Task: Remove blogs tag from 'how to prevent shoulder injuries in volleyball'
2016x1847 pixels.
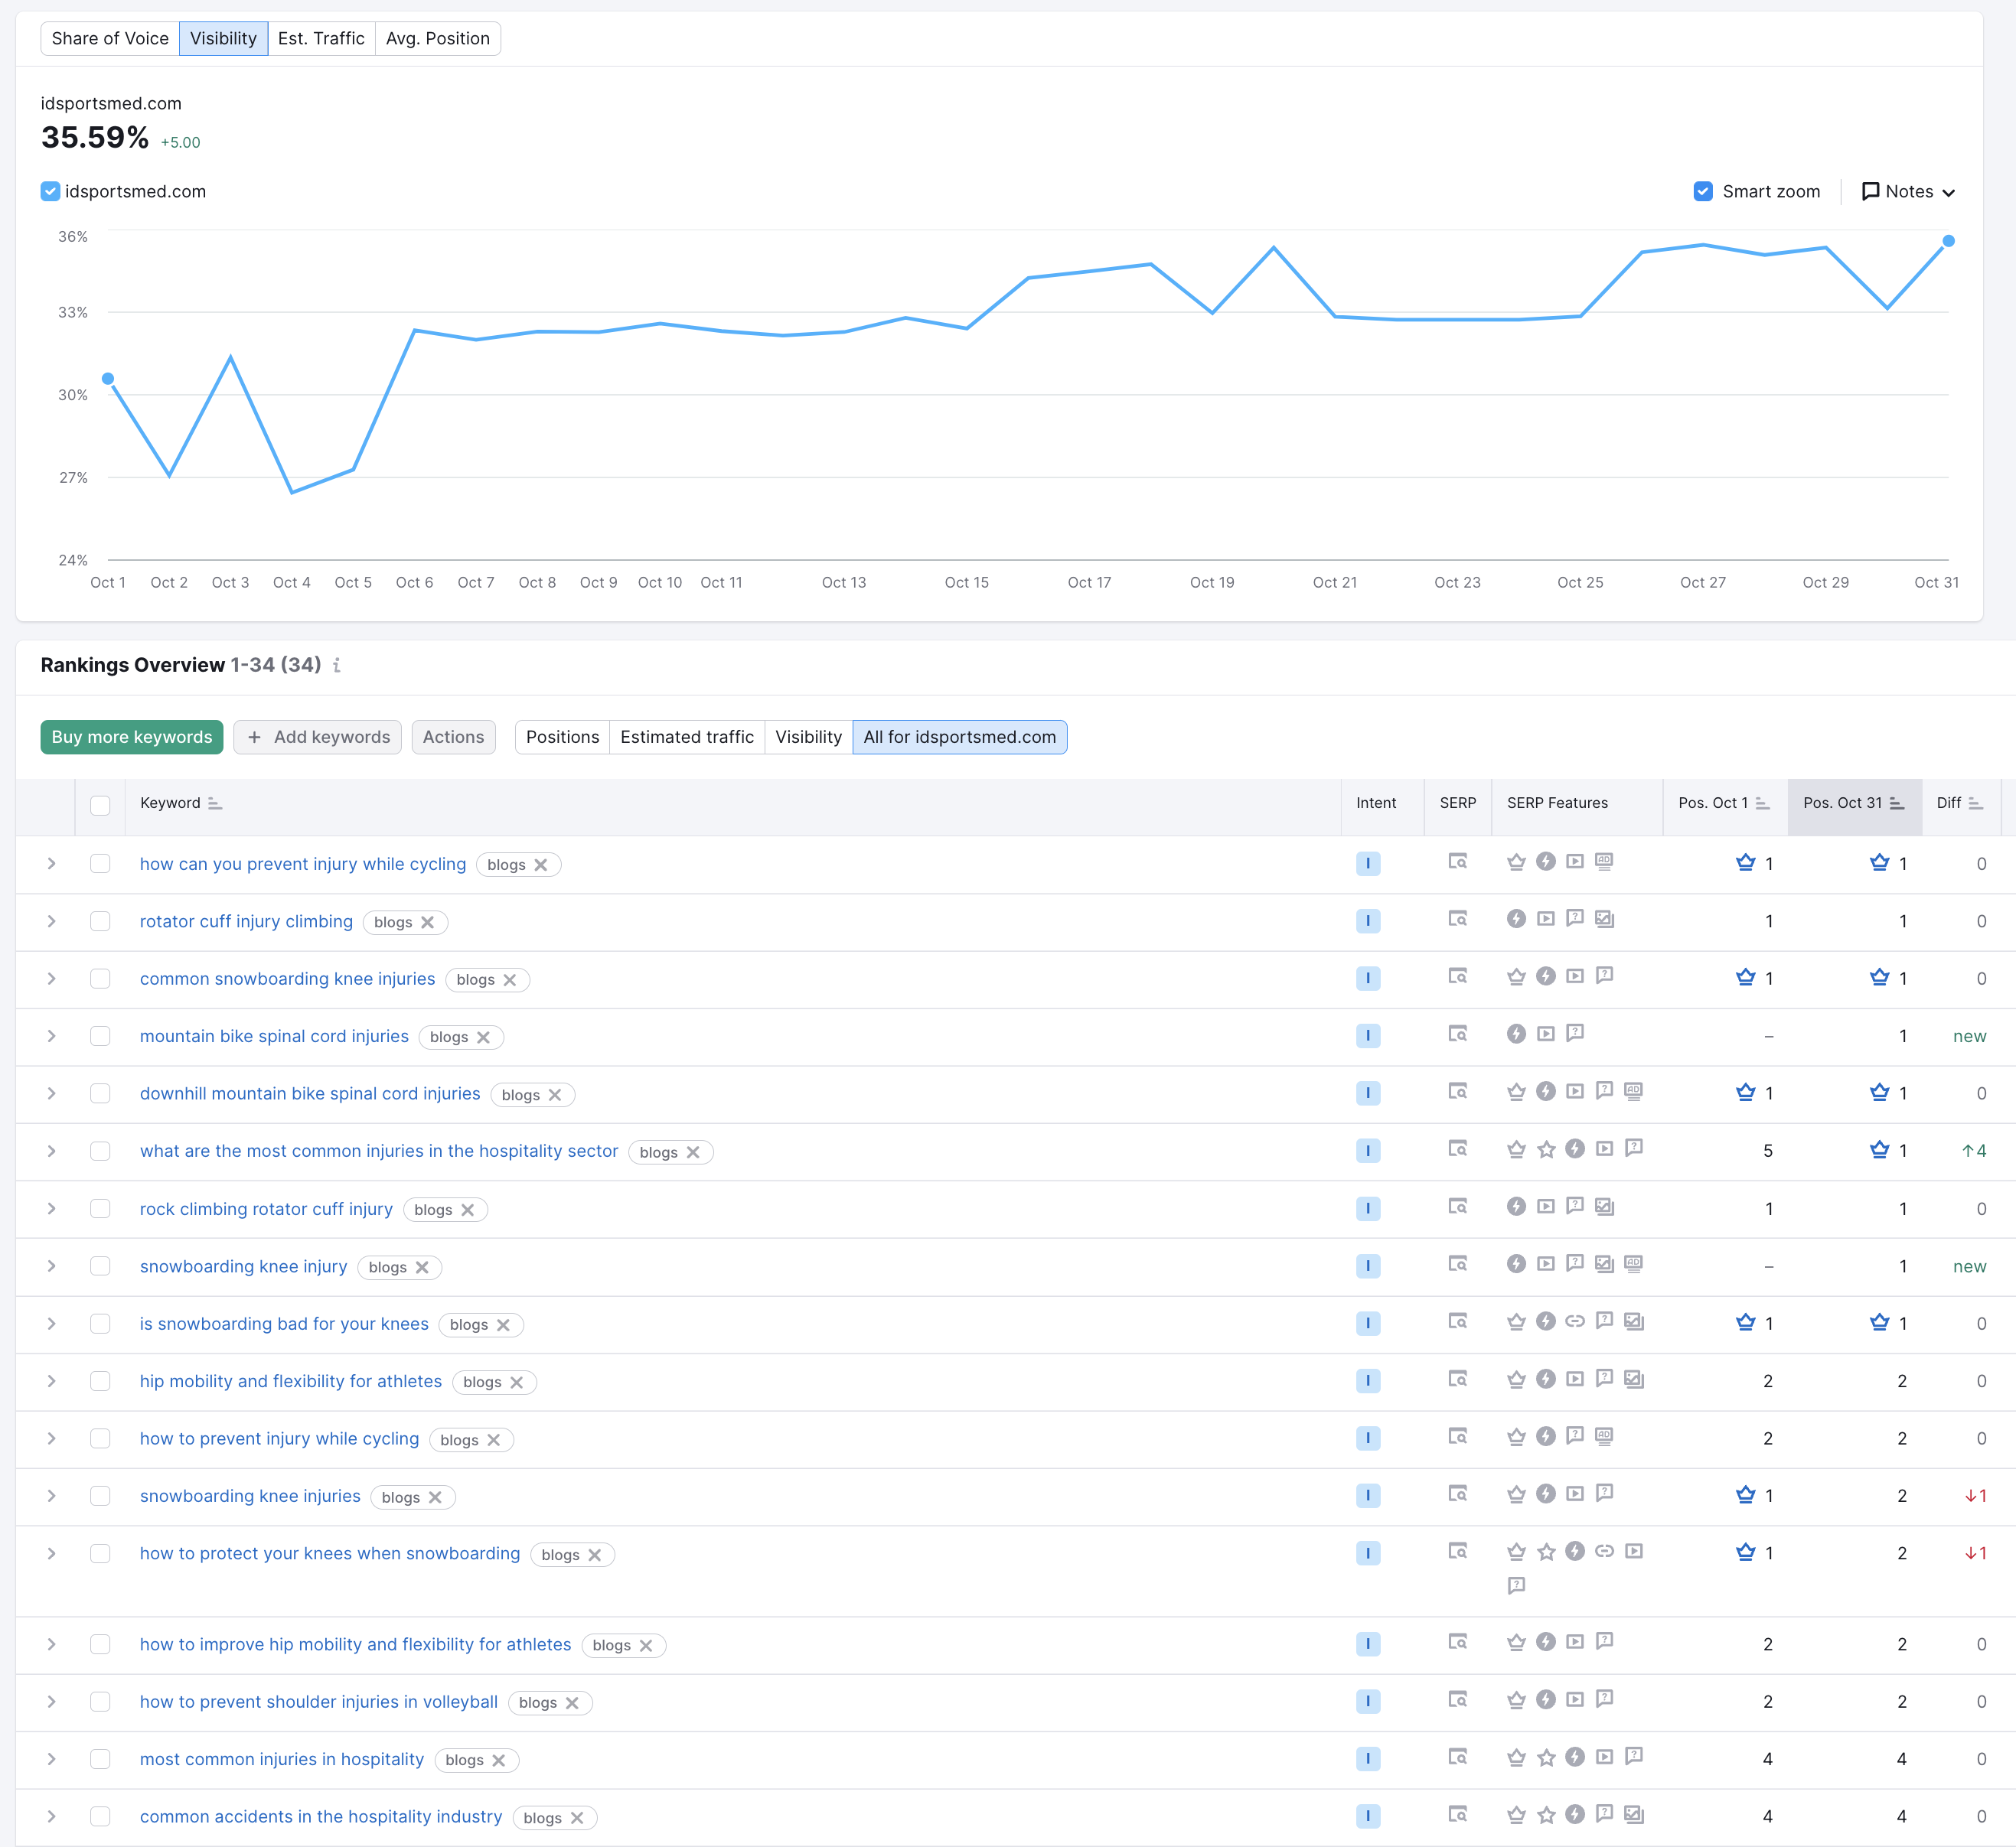Action: tap(573, 1702)
